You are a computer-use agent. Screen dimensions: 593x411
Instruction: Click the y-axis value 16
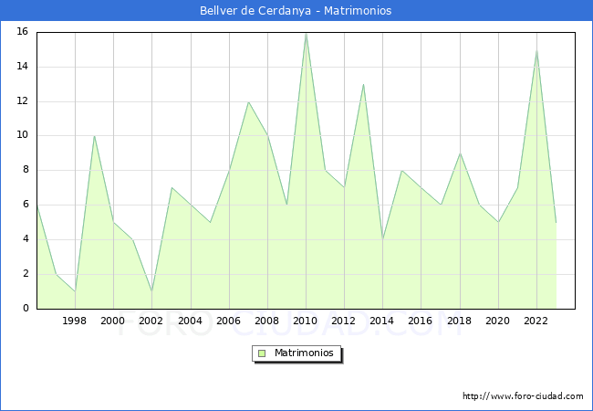tap(22, 32)
